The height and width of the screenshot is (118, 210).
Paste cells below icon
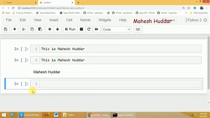coord(40,29)
